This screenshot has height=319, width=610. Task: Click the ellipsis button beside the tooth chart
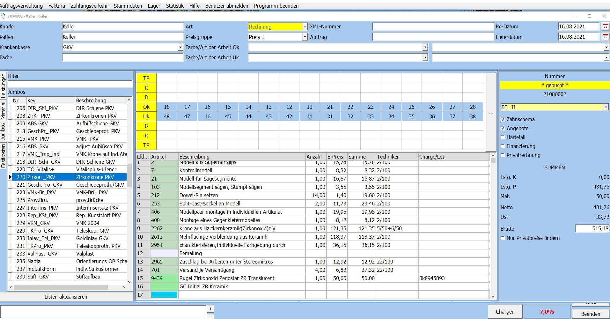[x=491, y=113]
